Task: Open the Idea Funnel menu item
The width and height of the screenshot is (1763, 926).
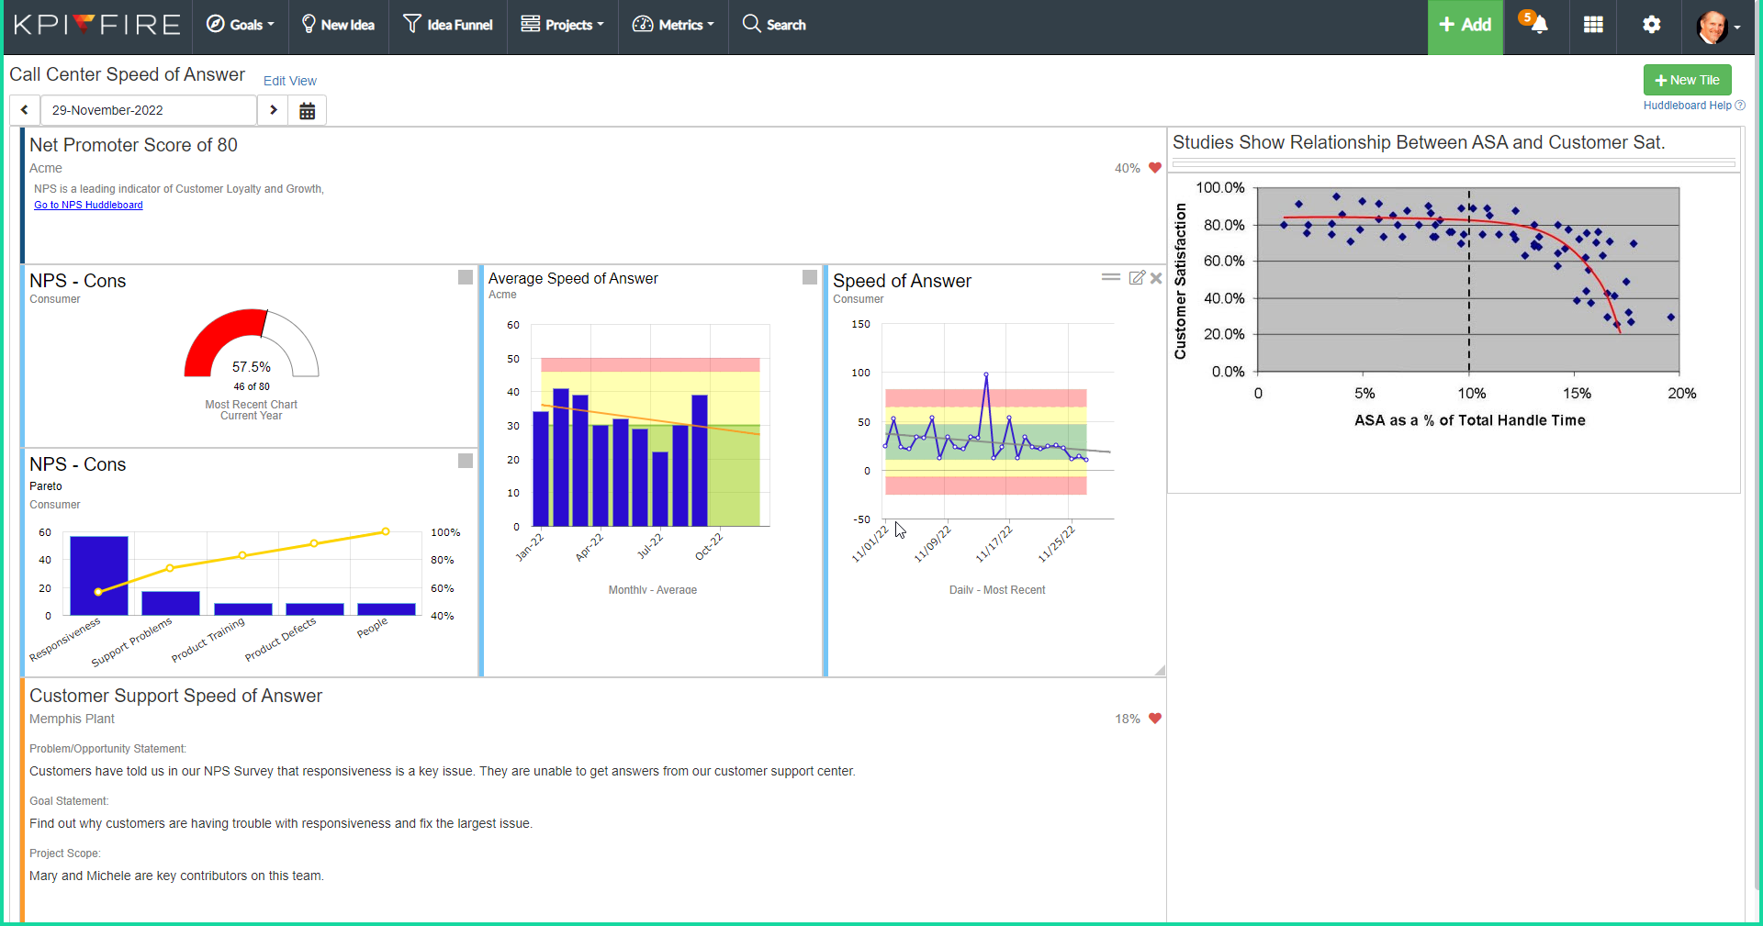Action: (x=447, y=25)
